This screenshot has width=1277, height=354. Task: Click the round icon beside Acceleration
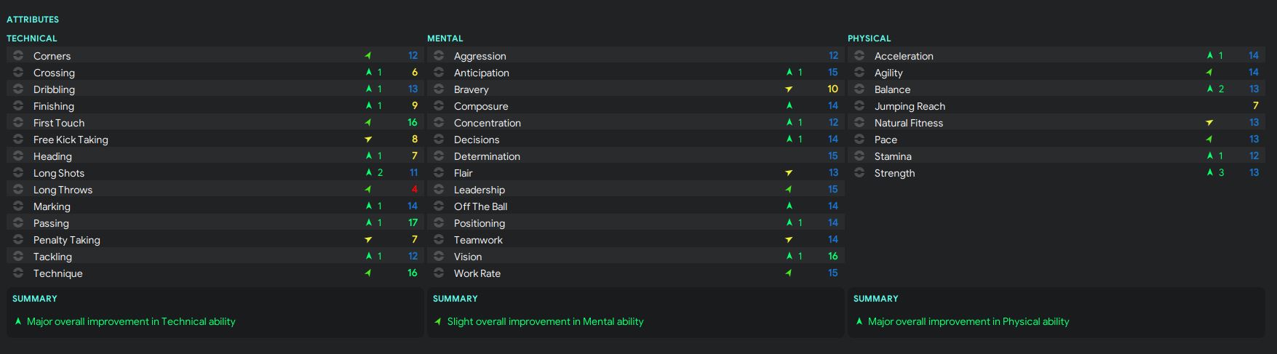tap(859, 56)
